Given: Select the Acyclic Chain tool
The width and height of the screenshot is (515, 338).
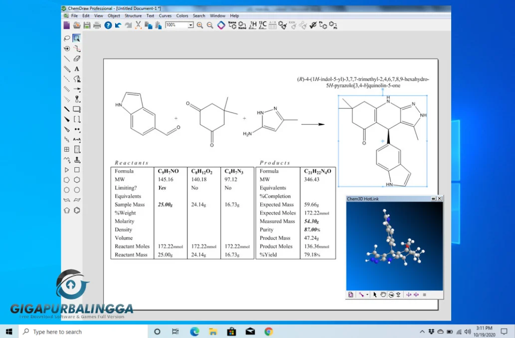Looking at the screenshot, I should (x=67, y=160).
